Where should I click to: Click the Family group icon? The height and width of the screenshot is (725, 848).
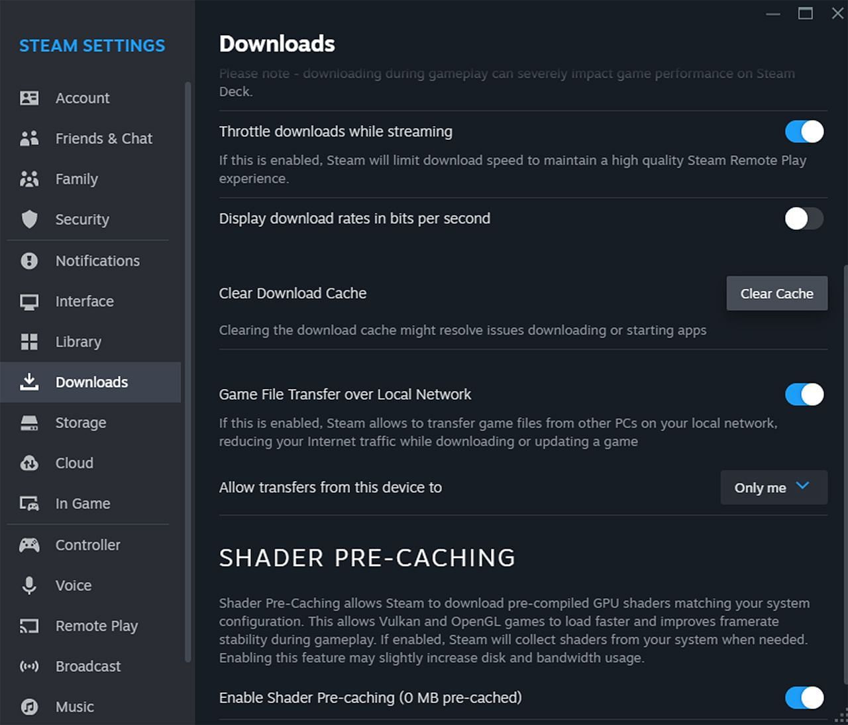click(x=29, y=179)
